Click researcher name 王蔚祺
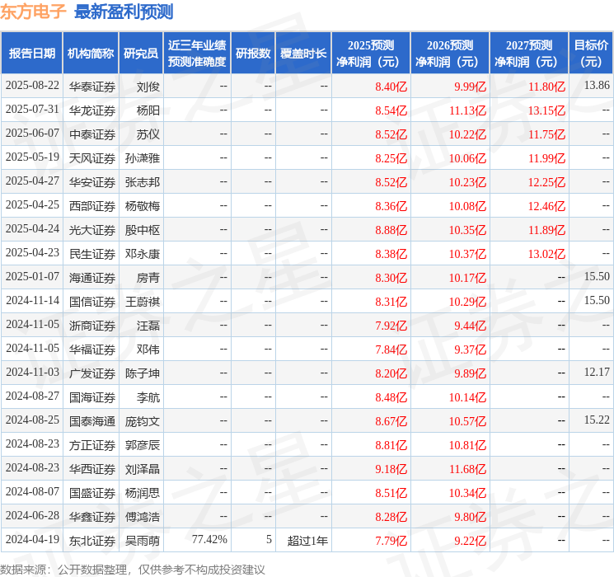 click(x=143, y=302)
